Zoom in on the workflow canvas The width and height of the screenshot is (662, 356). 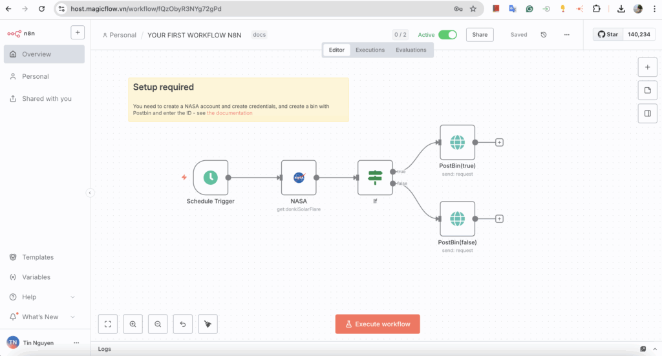point(133,324)
